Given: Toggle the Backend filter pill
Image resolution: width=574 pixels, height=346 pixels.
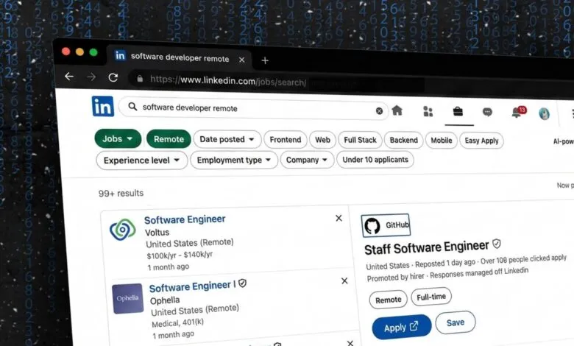Looking at the screenshot, I should pos(403,140).
